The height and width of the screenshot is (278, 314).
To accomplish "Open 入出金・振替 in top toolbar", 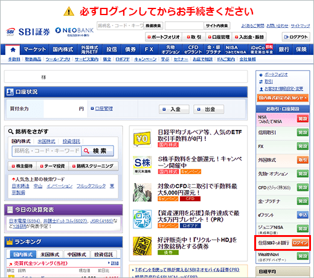I will click(249, 37).
